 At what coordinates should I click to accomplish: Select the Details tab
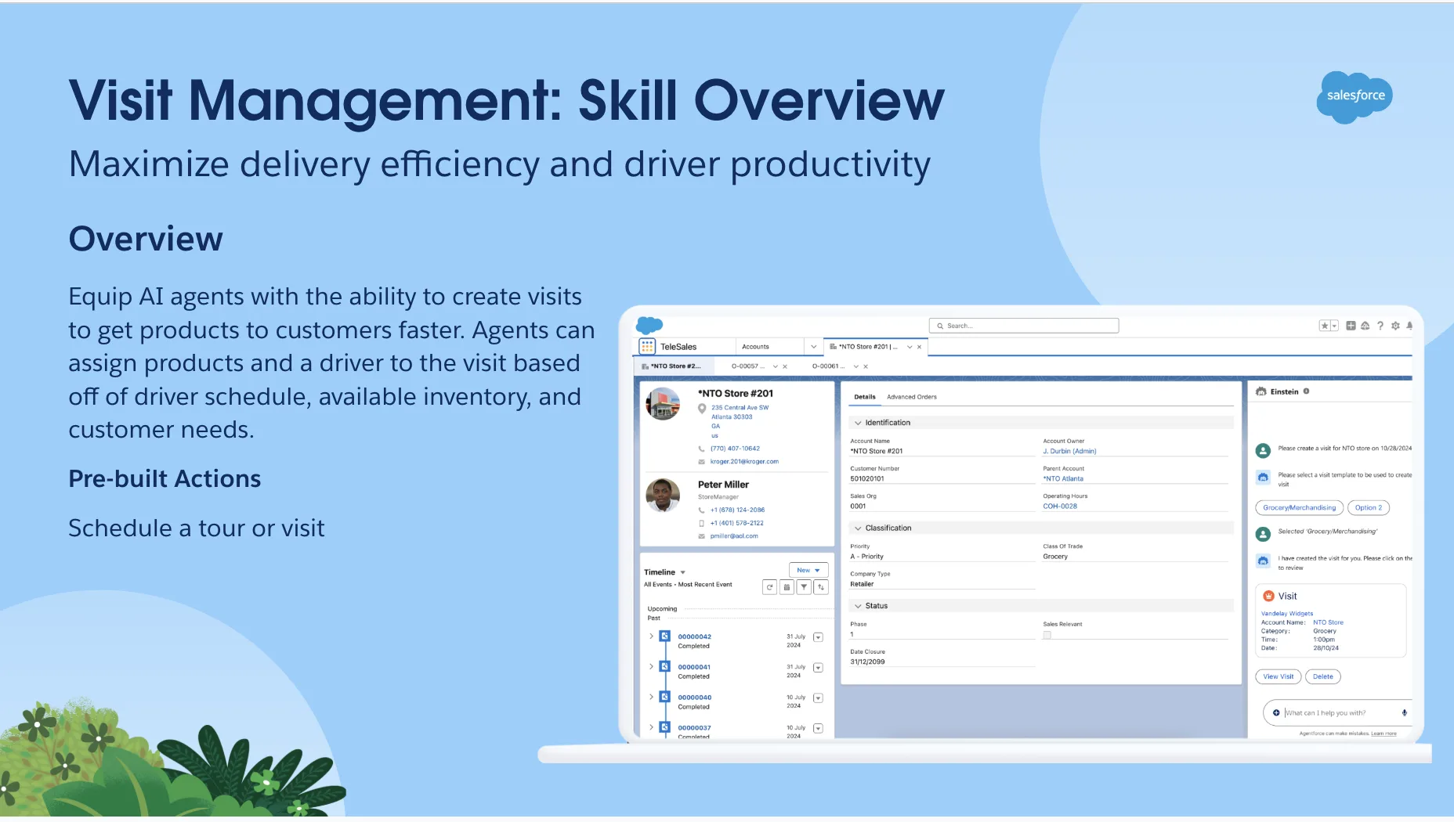(x=865, y=397)
